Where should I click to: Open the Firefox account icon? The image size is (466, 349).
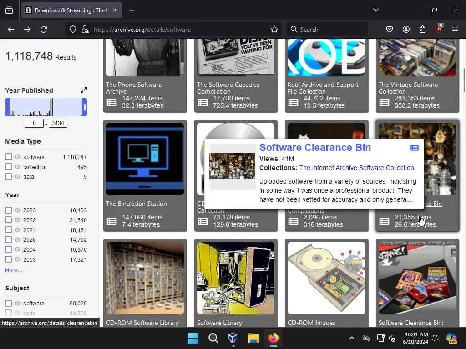tap(406, 30)
